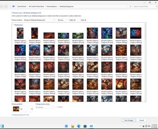Select wallpaper Dragons_020.jpg

click(34, 67)
